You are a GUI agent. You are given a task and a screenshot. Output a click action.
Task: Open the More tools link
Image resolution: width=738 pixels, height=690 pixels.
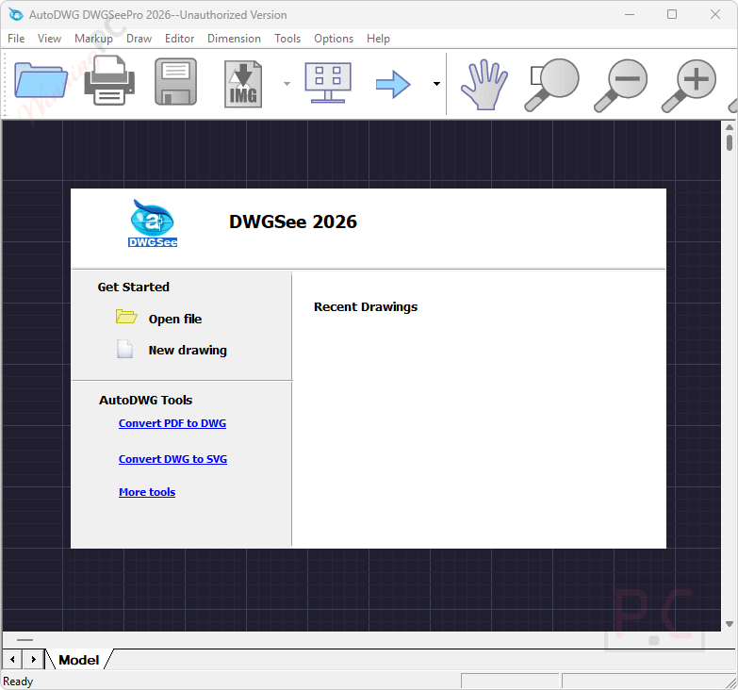(x=147, y=492)
